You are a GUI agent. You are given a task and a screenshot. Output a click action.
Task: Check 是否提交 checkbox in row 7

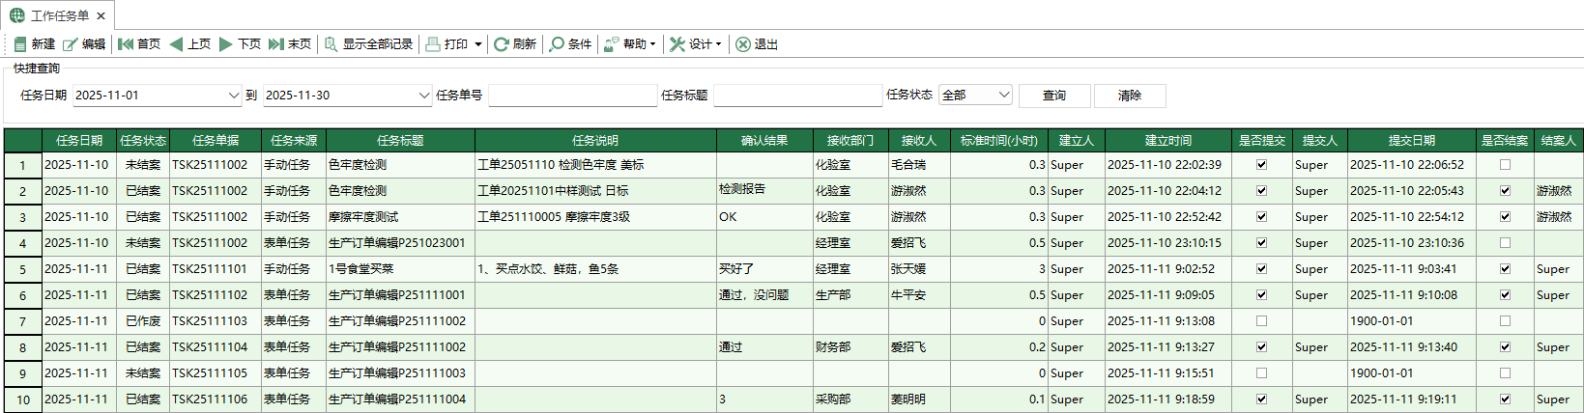click(x=1261, y=321)
